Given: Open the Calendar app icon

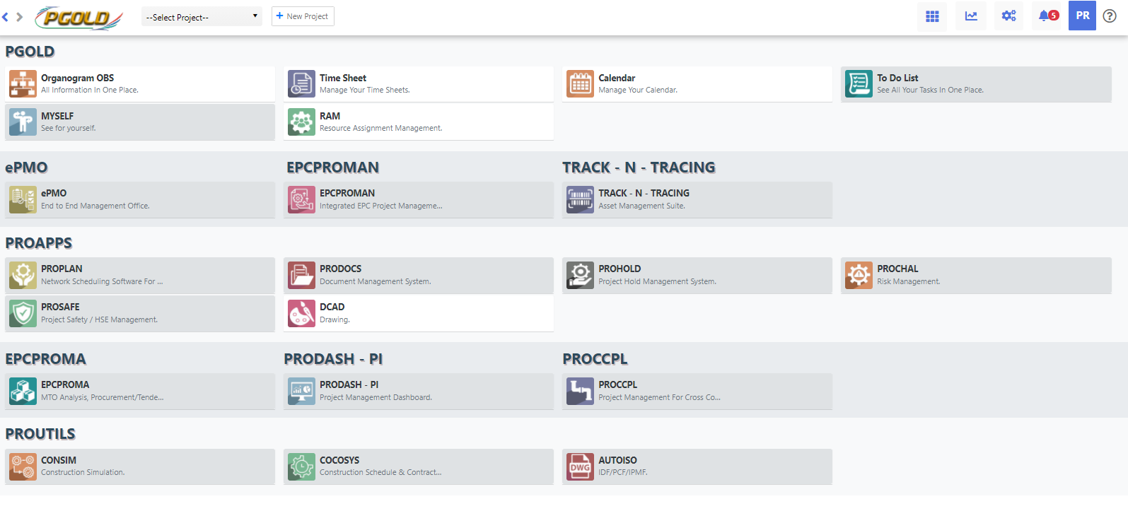Looking at the screenshot, I should (580, 84).
